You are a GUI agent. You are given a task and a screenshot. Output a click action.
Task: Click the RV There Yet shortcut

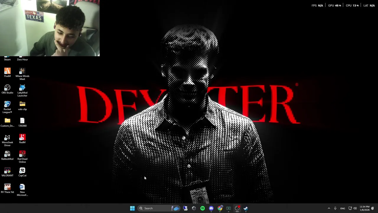click(x=7, y=188)
